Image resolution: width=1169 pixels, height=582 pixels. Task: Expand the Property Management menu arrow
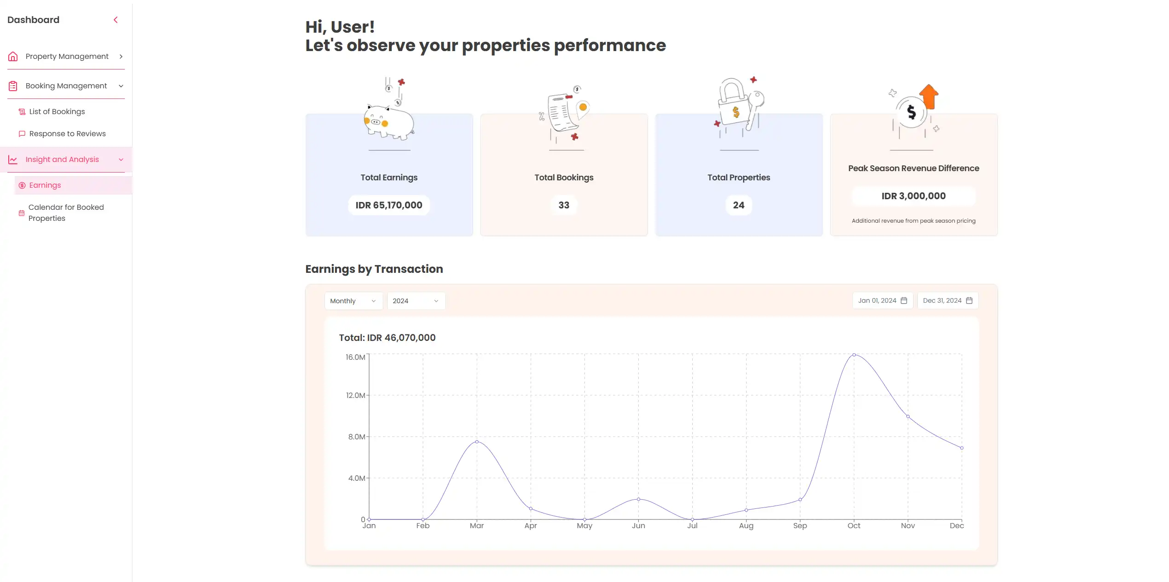pyautogui.click(x=121, y=57)
